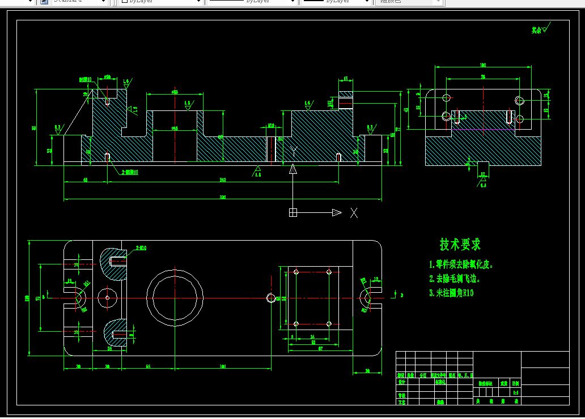Expand the ByLayer color dropdown arrow
The width and height of the screenshot is (585, 419).
click(x=199, y=2)
